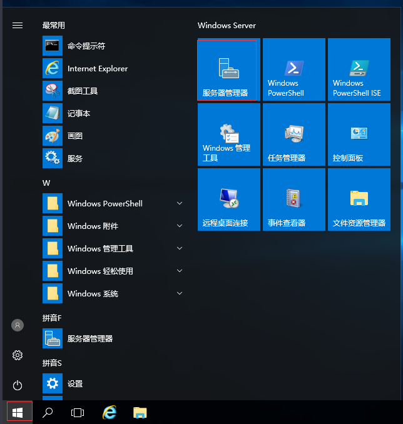The height and width of the screenshot is (424, 403).
Task: Open the Windows 系统 folder entry
Action: 114,293
